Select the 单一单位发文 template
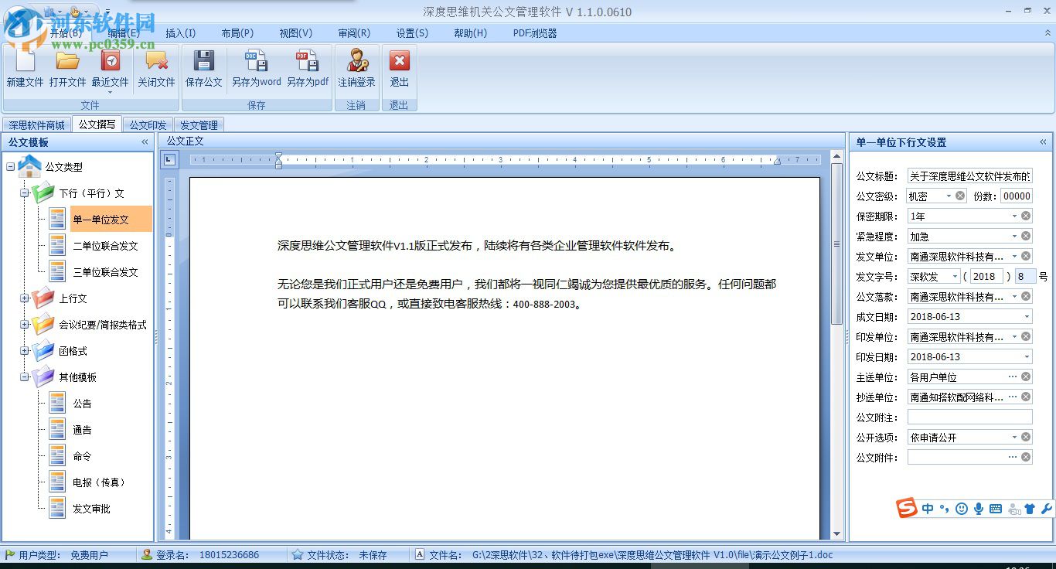 coord(100,220)
